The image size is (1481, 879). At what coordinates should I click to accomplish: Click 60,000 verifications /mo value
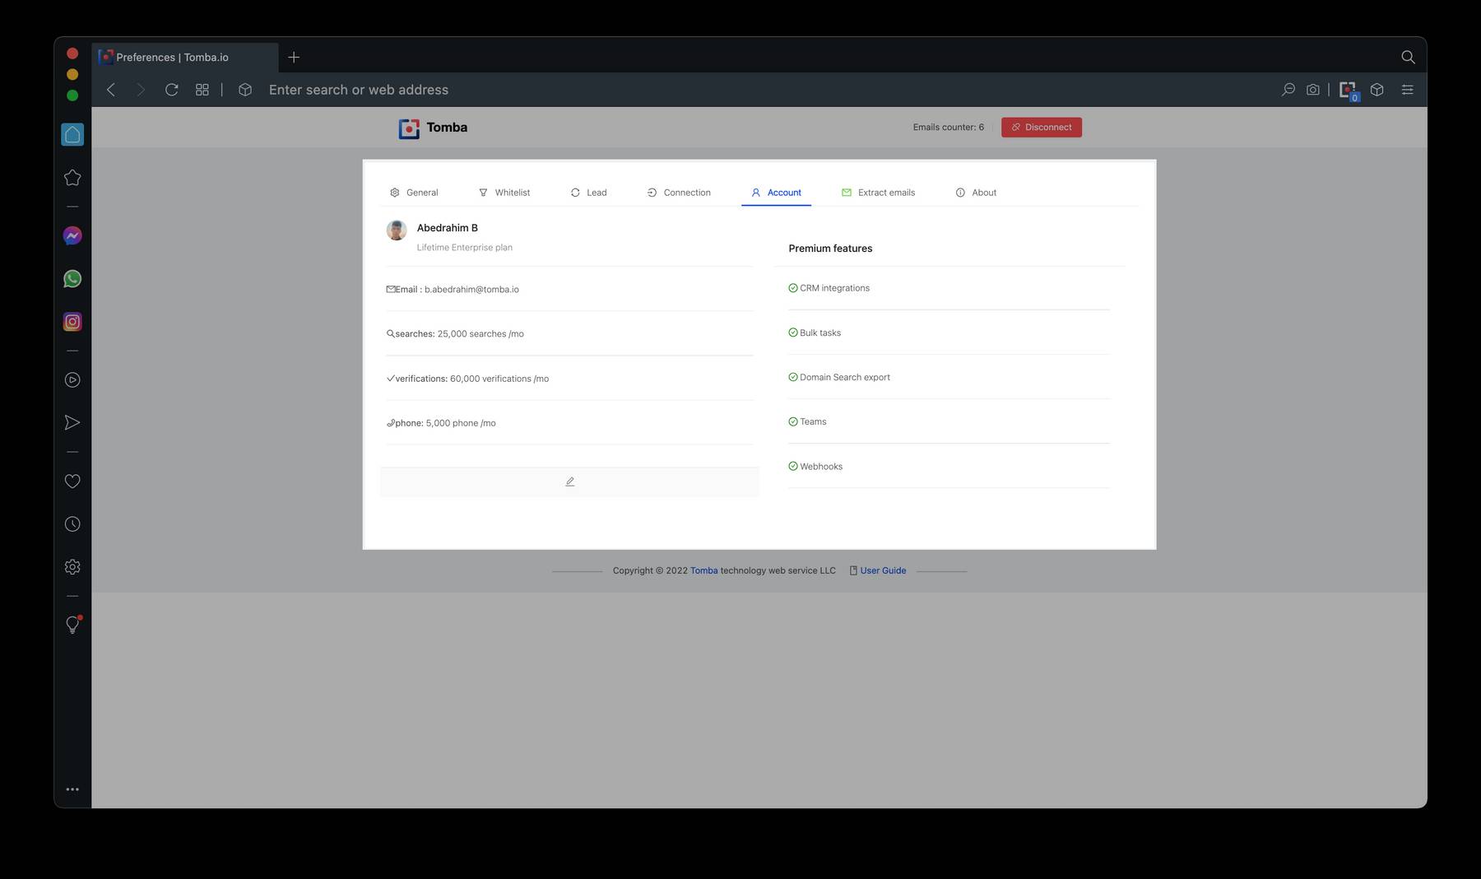pos(499,379)
